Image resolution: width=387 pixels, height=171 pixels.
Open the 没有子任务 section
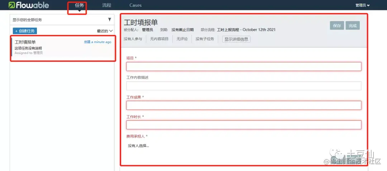click(205, 39)
